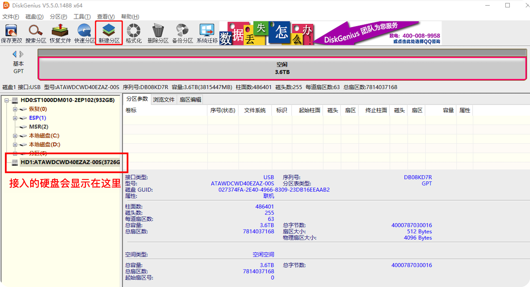Click the disk GUID value 027374FA-2E40-4966
The width and height of the screenshot is (530, 287).
coord(274,190)
